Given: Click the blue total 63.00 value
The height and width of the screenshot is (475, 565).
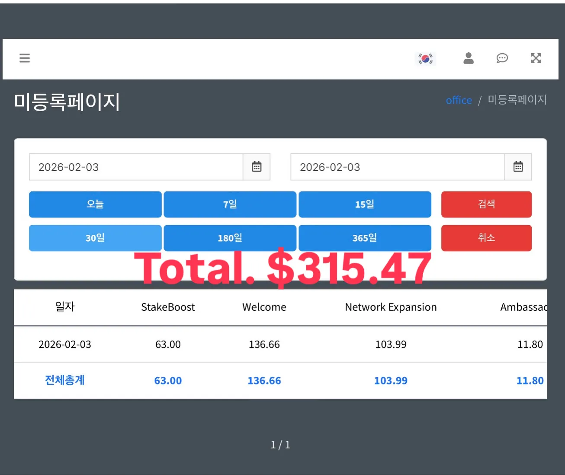Looking at the screenshot, I should pyautogui.click(x=168, y=381).
